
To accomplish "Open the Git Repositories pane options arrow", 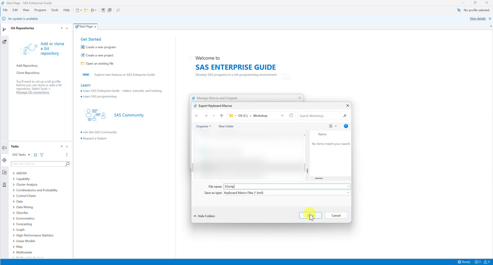I will [x=62, y=28].
